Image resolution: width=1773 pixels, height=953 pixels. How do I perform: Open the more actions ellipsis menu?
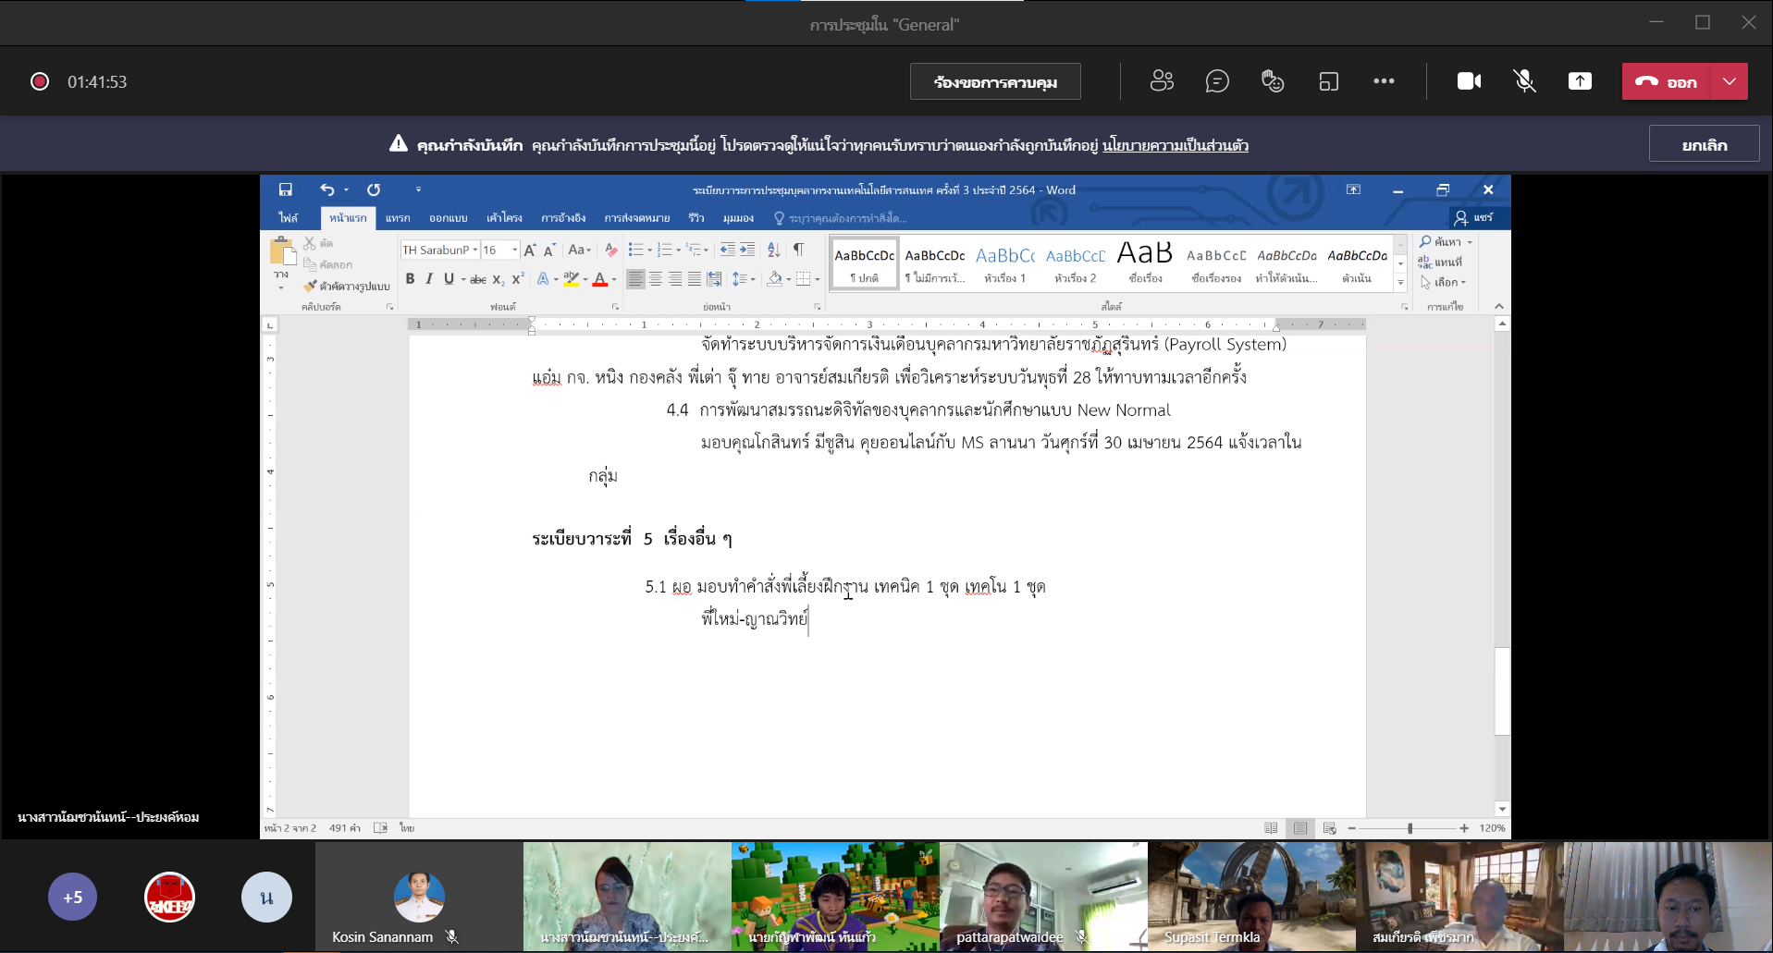coord(1384,81)
